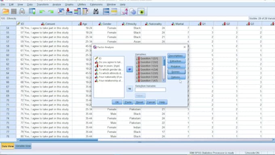Click the 'Indian' ethnicity cell
275x155 pixels.
pyautogui.click(x=129, y=127)
